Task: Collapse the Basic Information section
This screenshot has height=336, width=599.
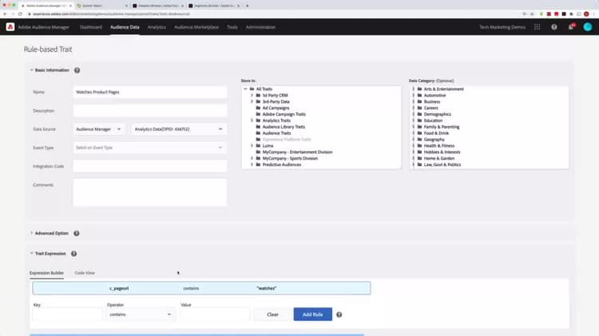Action: 31,70
